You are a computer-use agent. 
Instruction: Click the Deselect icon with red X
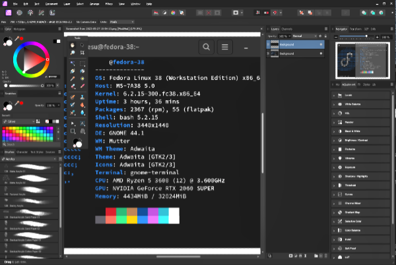(209, 13)
